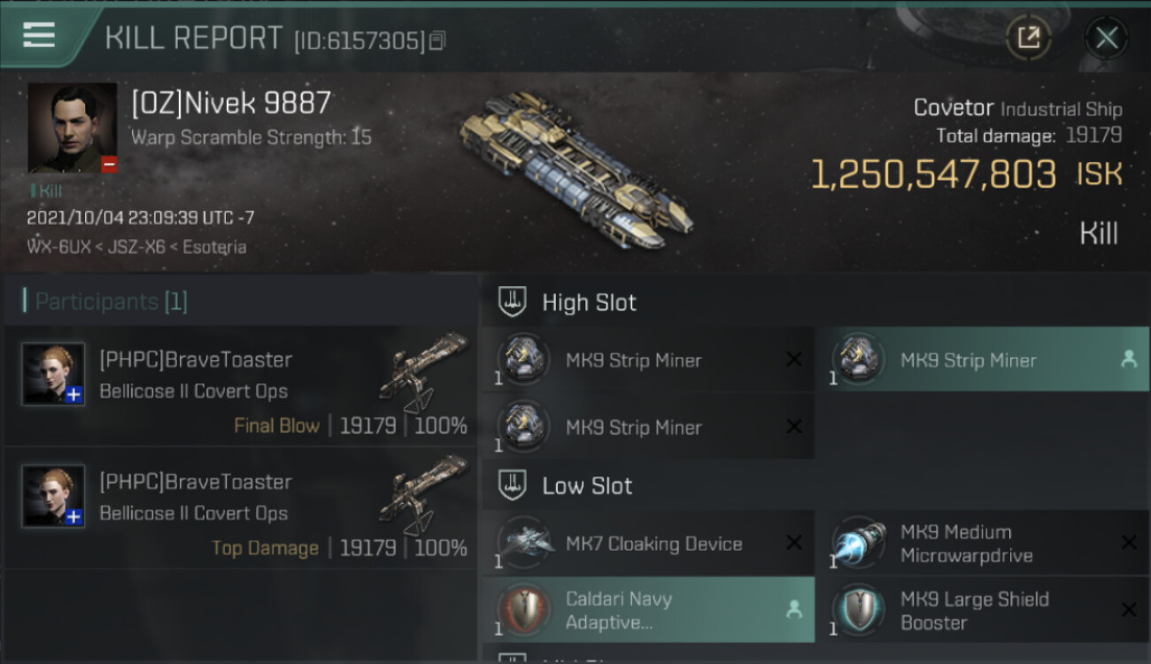Open BraveToaster's Final Blow portrait
The width and height of the screenshot is (1151, 664).
coord(54,374)
